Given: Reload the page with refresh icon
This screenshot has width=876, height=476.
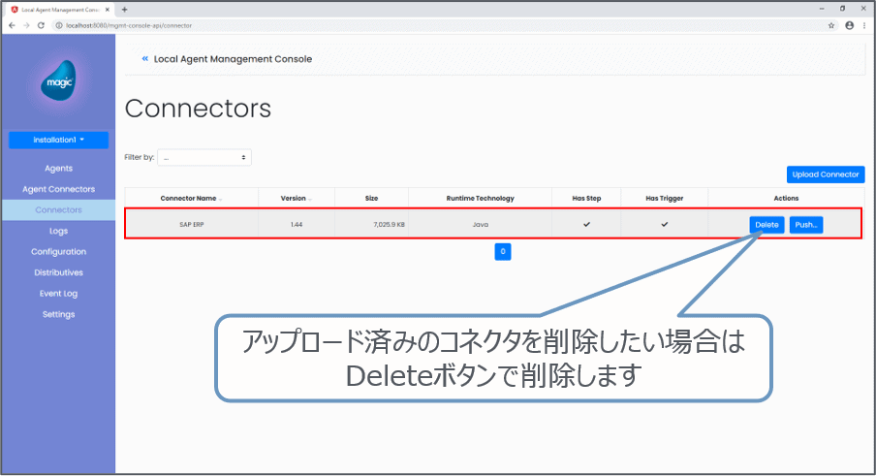Looking at the screenshot, I should pos(41,25).
